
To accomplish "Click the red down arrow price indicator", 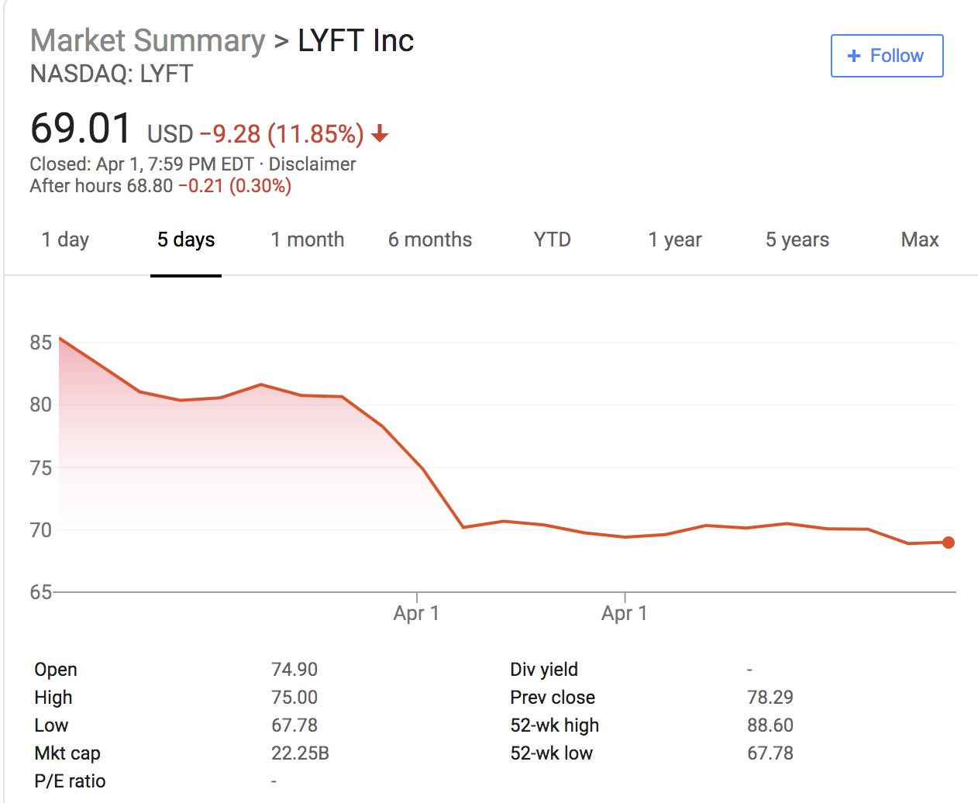I will [380, 134].
